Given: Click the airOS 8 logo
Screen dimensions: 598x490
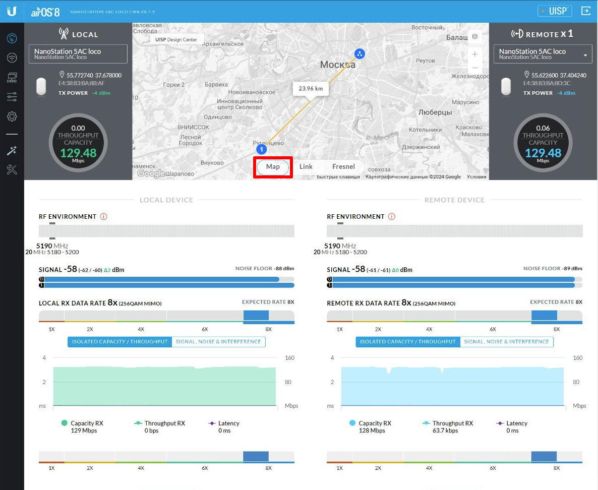Looking at the screenshot, I should [45, 12].
